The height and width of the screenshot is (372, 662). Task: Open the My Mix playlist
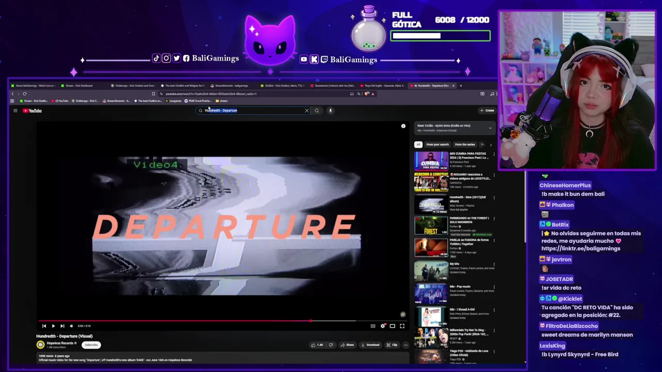coord(431,271)
